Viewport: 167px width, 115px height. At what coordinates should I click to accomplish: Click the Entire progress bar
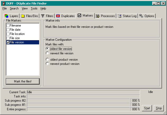click(x=78, y=109)
